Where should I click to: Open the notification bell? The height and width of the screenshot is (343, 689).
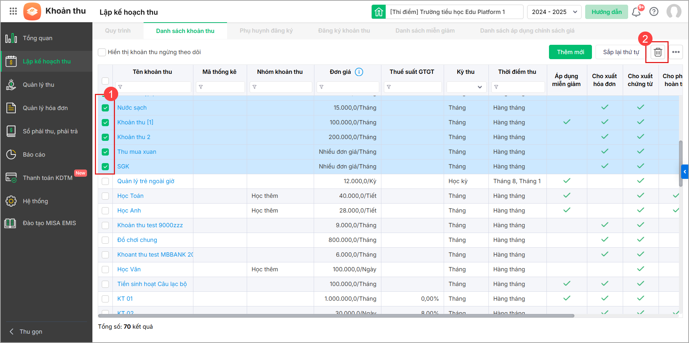coord(636,12)
